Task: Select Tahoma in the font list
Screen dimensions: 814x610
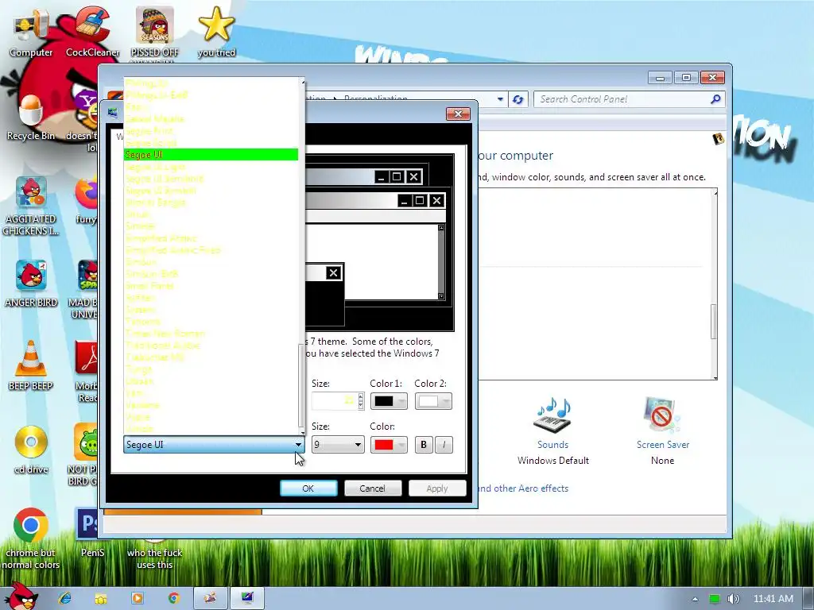Action: tap(211, 322)
